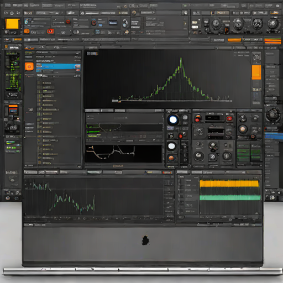Click the small circle icon at browser panel bottom-right
The width and height of the screenshot is (283, 283).
click(x=79, y=166)
